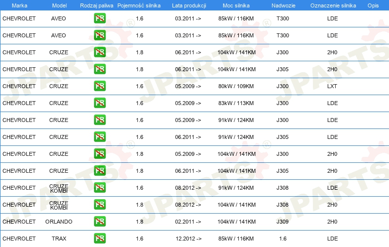Click 08.2012 -> in the CRUZE KOMBI 1.6 row
389x247 pixels.
(x=188, y=188)
